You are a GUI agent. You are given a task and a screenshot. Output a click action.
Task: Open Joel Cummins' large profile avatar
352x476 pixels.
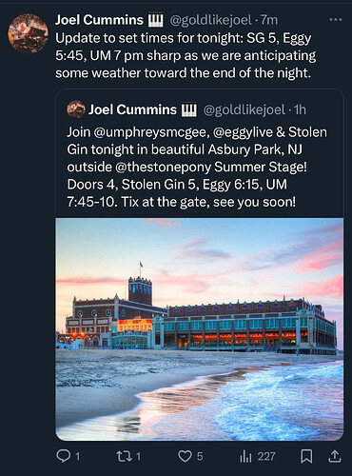coord(28,33)
